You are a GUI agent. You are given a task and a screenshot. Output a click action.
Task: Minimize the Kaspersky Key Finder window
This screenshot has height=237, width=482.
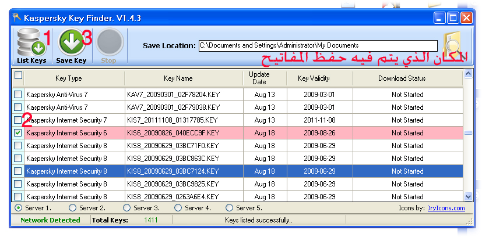tap(439, 18)
